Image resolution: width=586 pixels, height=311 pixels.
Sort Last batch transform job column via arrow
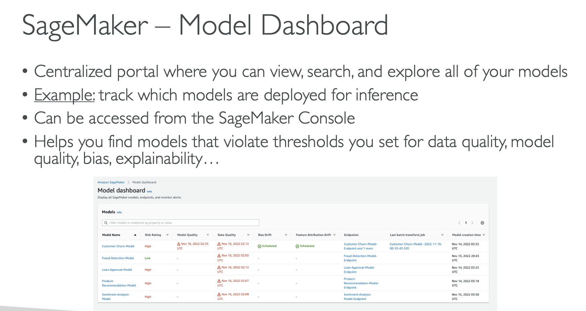pyautogui.click(x=442, y=235)
